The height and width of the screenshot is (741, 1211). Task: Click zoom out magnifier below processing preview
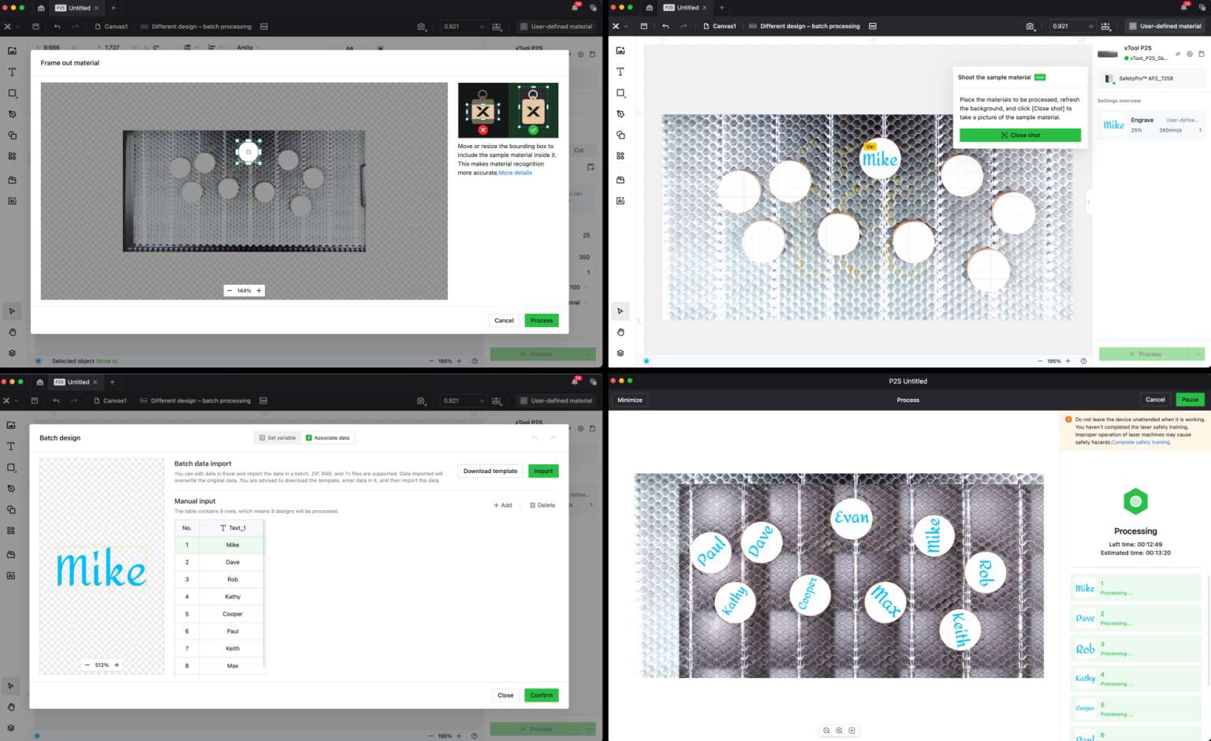pos(826,730)
